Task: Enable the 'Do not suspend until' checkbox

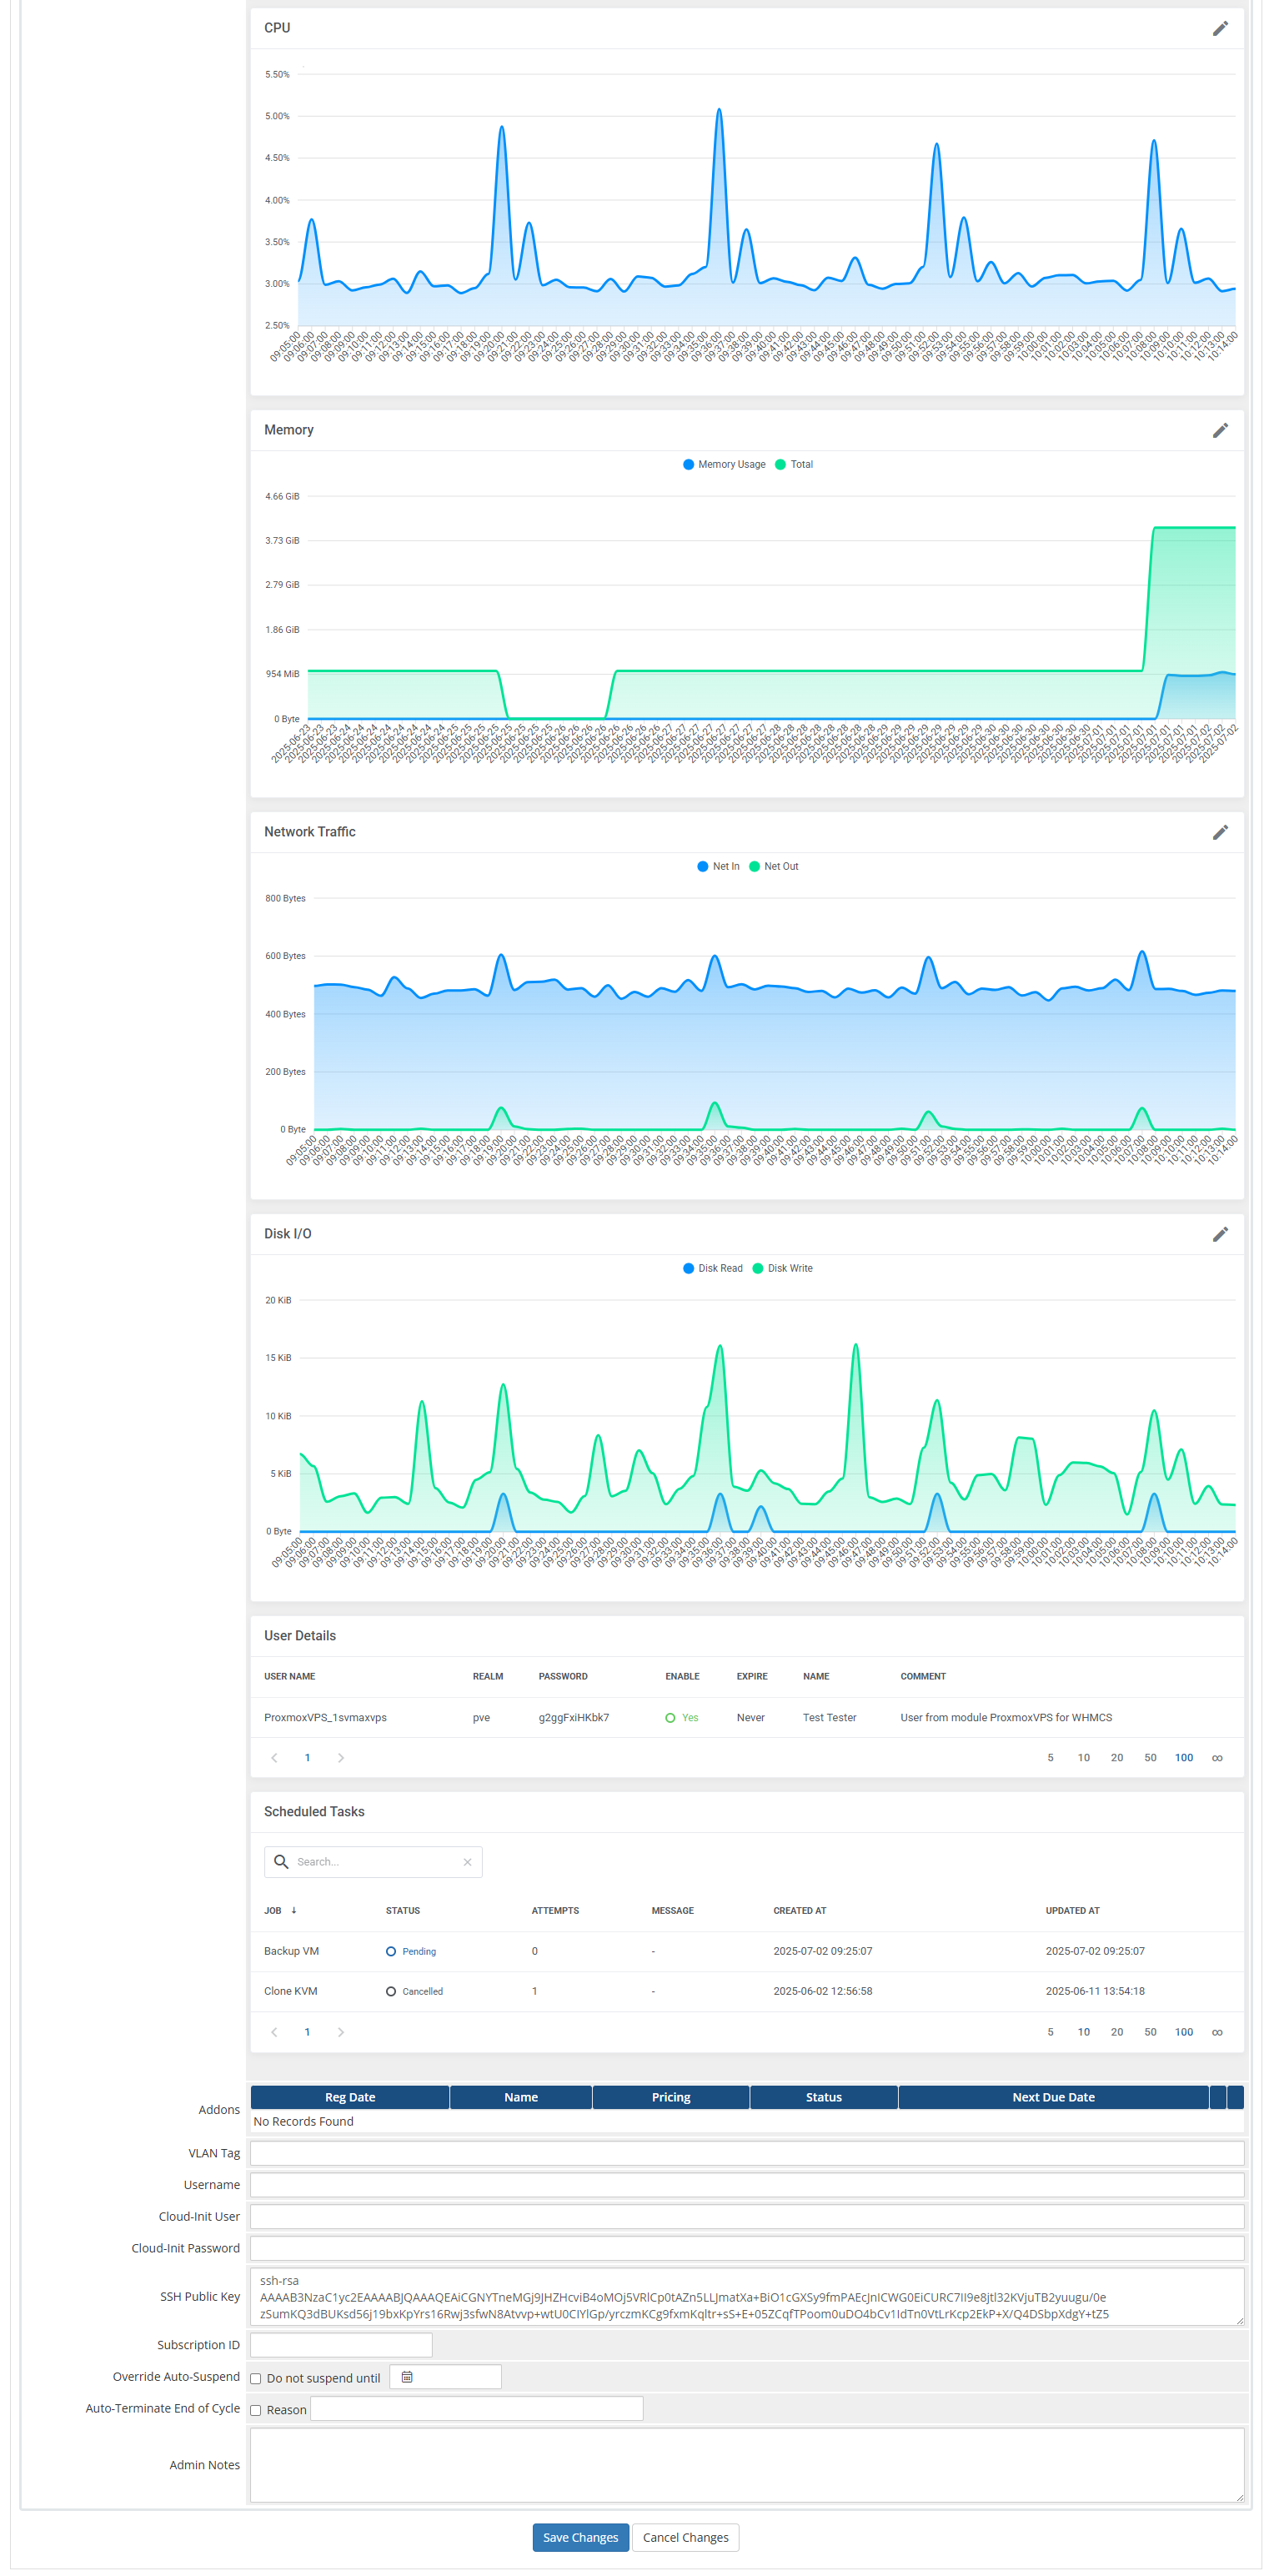Action: pos(256,2379)
